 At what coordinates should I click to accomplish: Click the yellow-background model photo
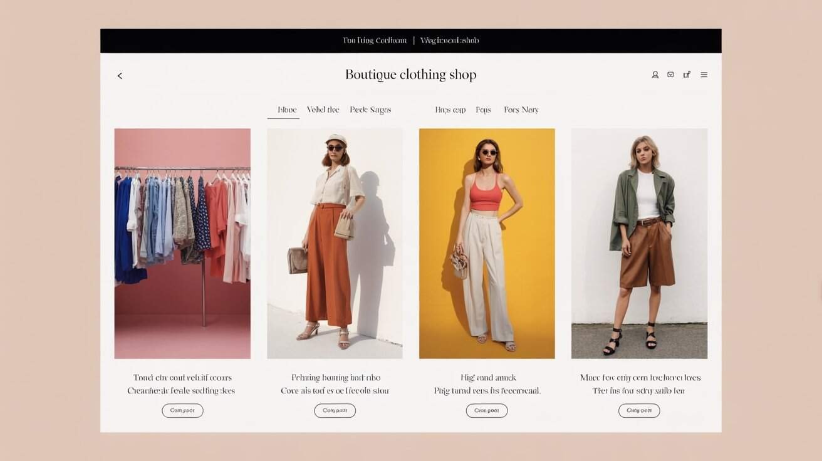[x=487, y=243]
